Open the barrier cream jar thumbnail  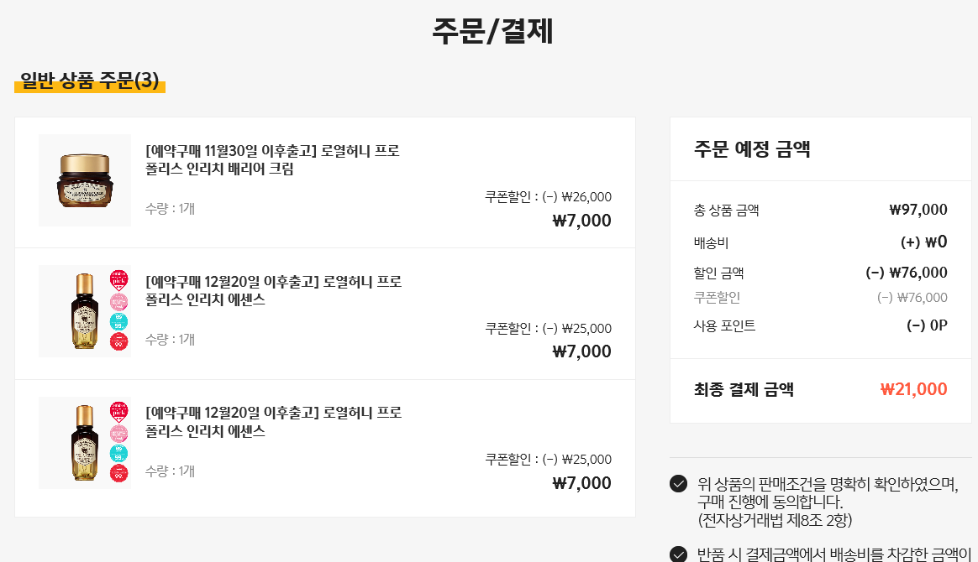85,180
